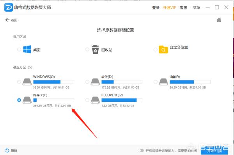Click the 内存卡(F:) drive name
234x155 pixels.
point(40,95)
